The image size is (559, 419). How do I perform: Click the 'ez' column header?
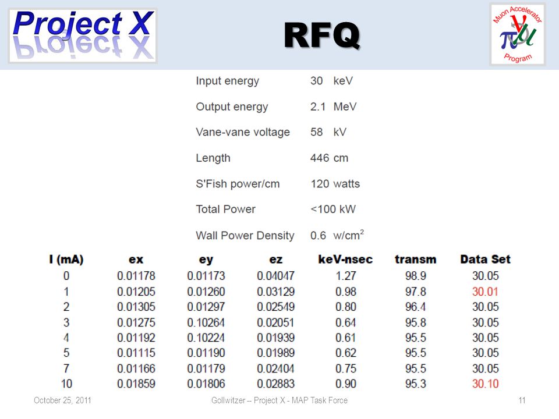[x=275, y=260]
